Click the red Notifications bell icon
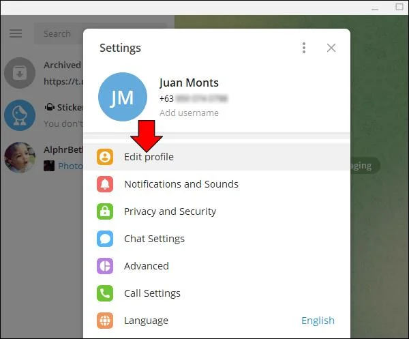Image resolution: width=409 pixels, height=339 pixels. click(105, 184)
